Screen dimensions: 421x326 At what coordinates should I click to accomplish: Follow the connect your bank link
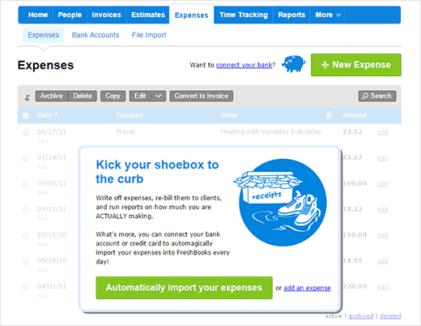pyautogui.click(x=244, y=65)
